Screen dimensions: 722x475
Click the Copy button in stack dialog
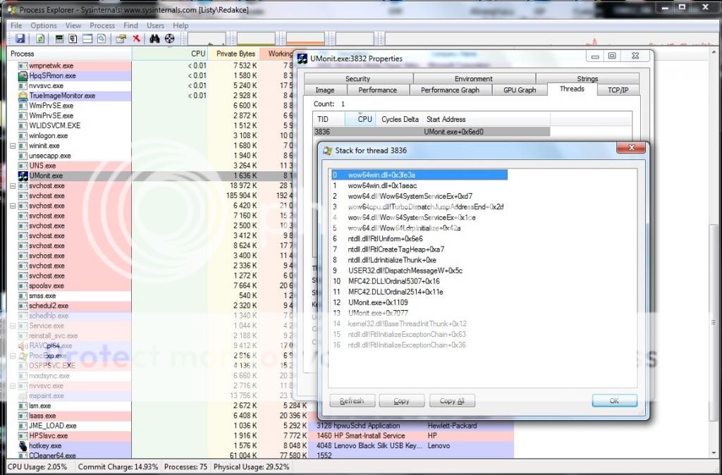(x=401, y=401)
